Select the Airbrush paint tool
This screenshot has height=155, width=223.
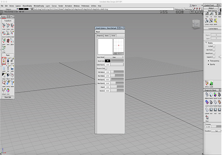coord(12,60)
